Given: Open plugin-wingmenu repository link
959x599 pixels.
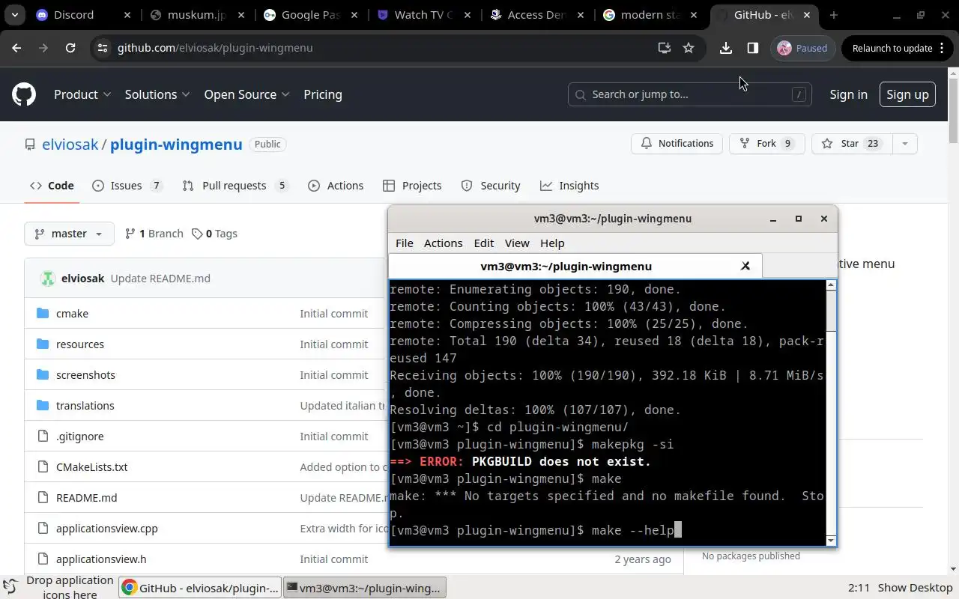Looking at the screenshot, I should (x=176, y=145).
